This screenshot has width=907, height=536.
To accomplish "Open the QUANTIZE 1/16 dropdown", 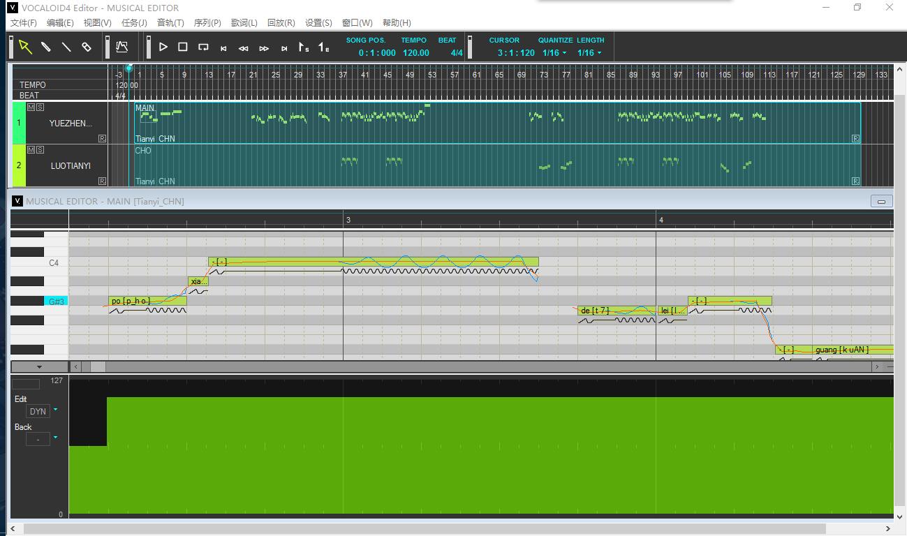I will pyautogui.click(x=554, y=53).
